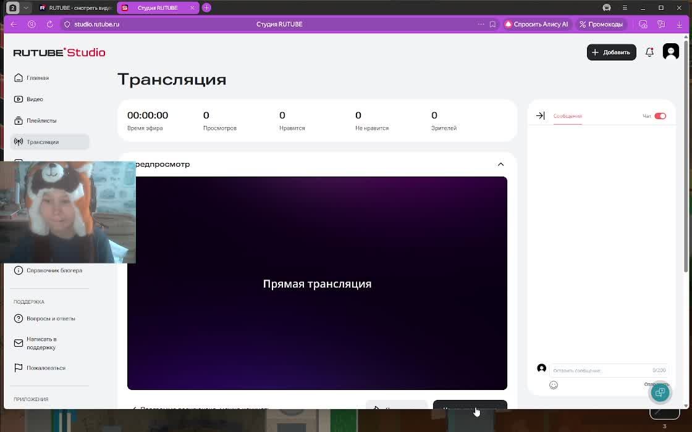The width and height of the screenshot is (692, 432).
Task: Open the emoji picker in chat
Action: click(554, 385)
